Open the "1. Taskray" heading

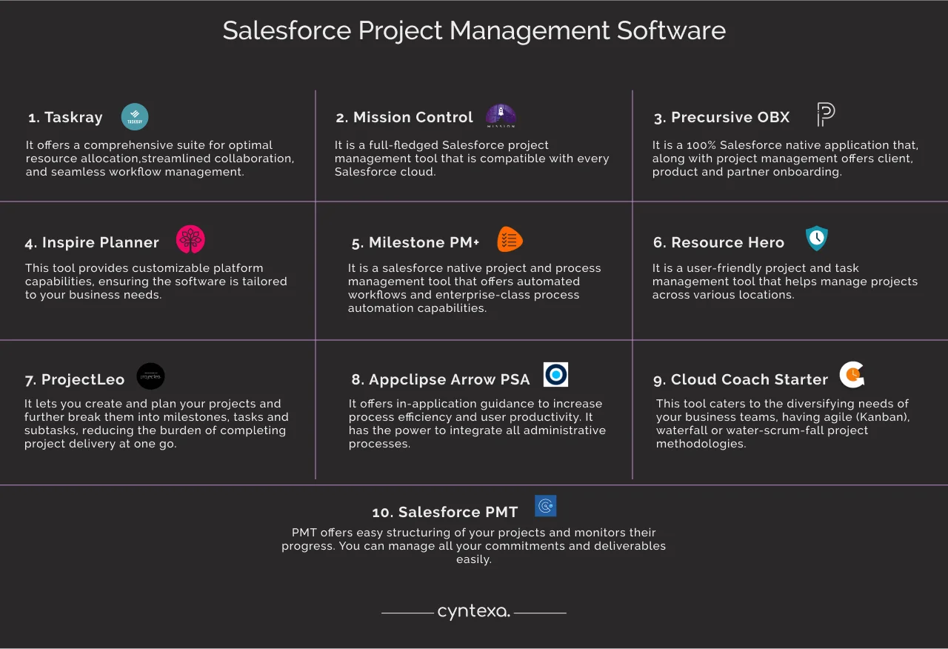65,117
